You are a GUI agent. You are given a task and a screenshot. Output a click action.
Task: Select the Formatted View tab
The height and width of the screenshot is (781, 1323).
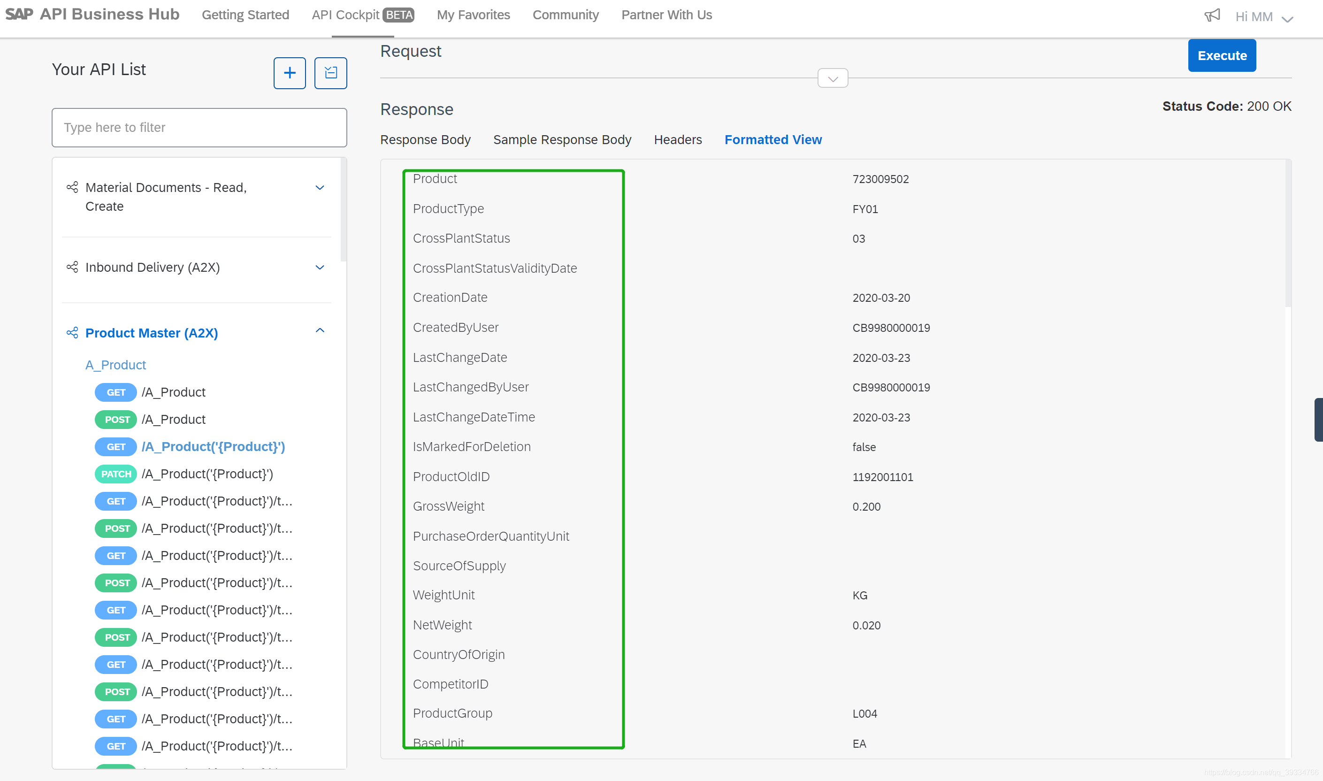click(x=772, y=139)
